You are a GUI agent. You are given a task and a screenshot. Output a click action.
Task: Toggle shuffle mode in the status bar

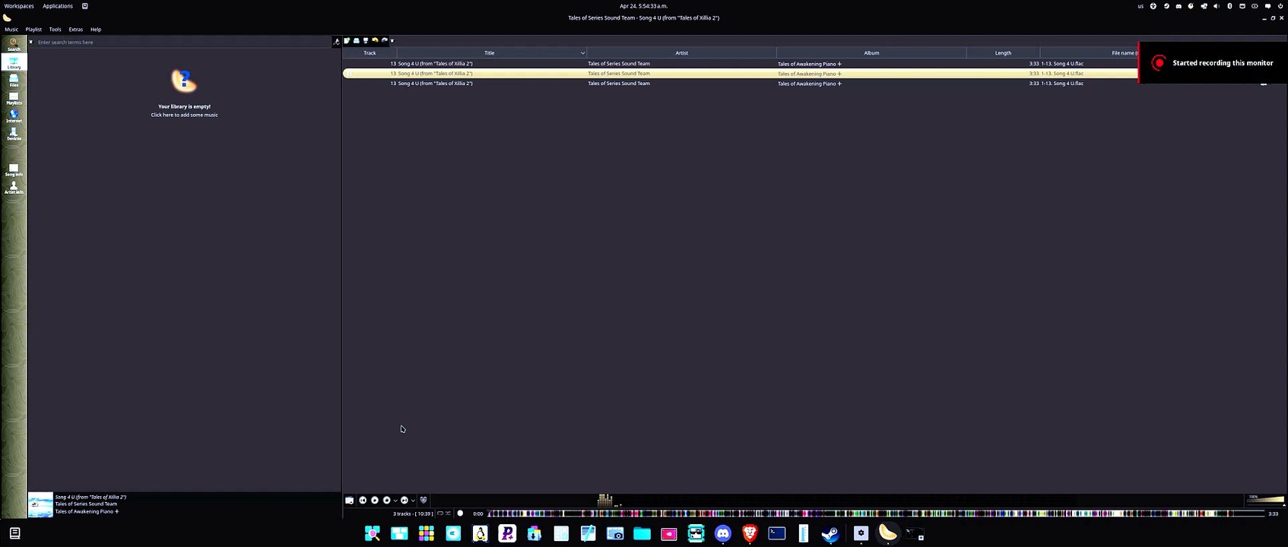(x=448, y=514)
